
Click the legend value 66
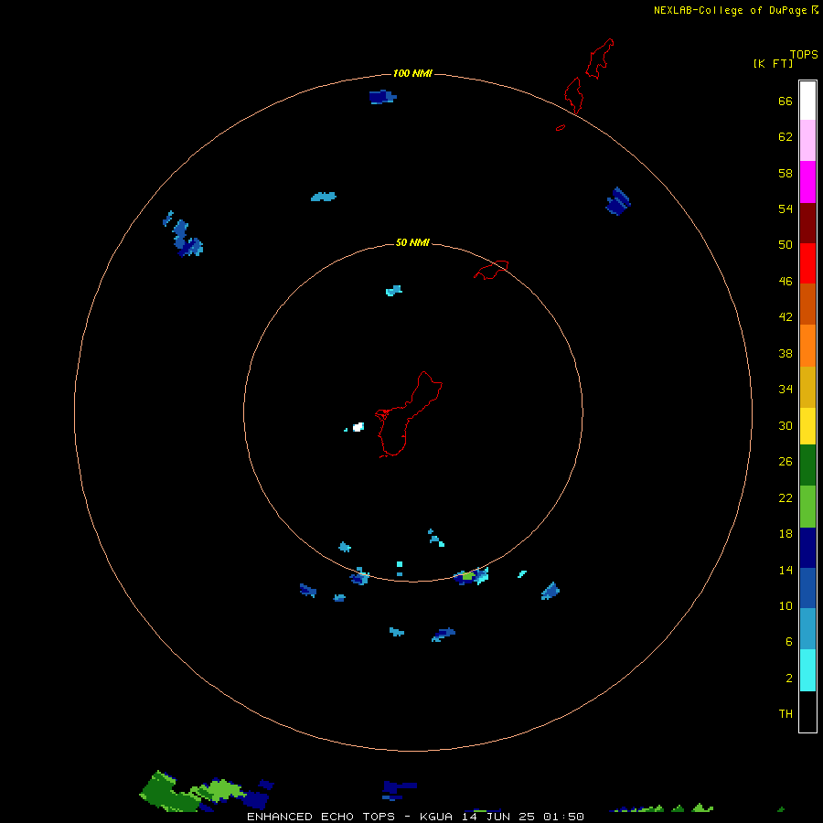(786, 101)
